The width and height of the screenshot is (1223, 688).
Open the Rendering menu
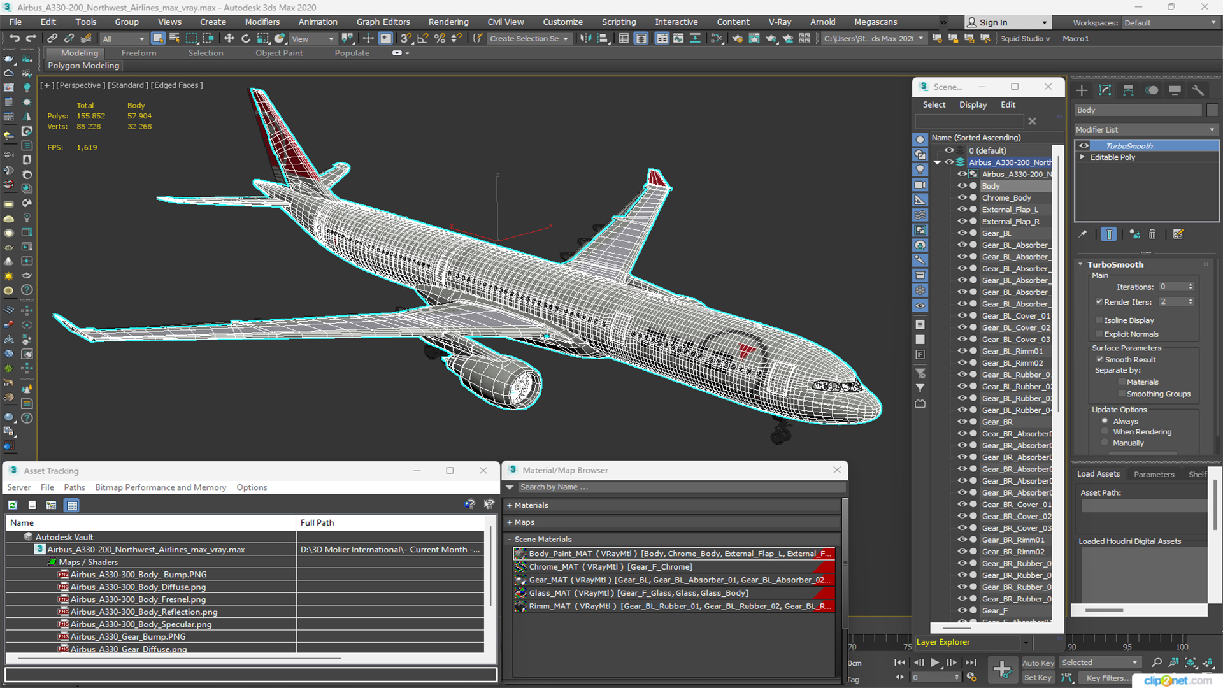(448, 22)
